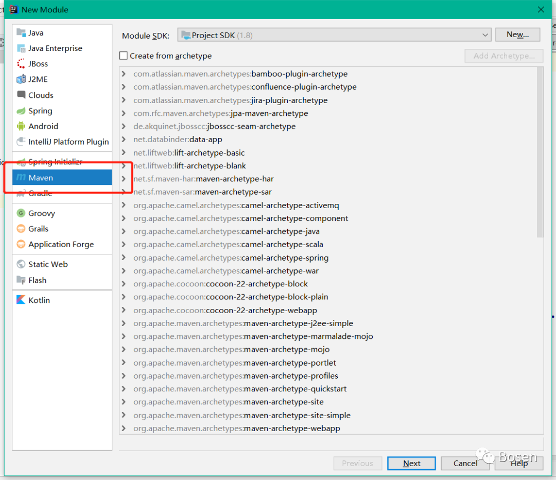This screenshot has height=480, width=556.
Task: Expand cocoon-22-archetype-block node
Action: tap(124, 284)
